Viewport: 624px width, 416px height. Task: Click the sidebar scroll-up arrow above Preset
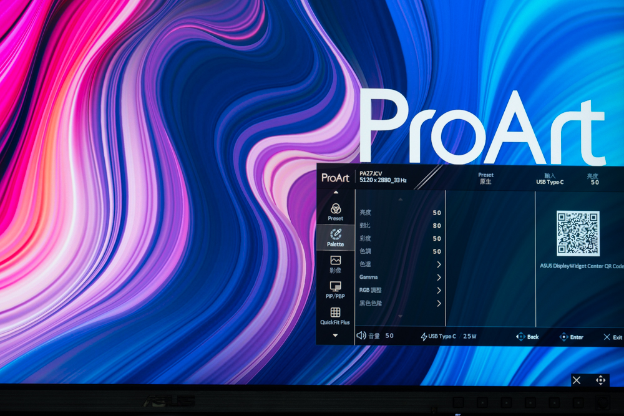coord(336,193)
